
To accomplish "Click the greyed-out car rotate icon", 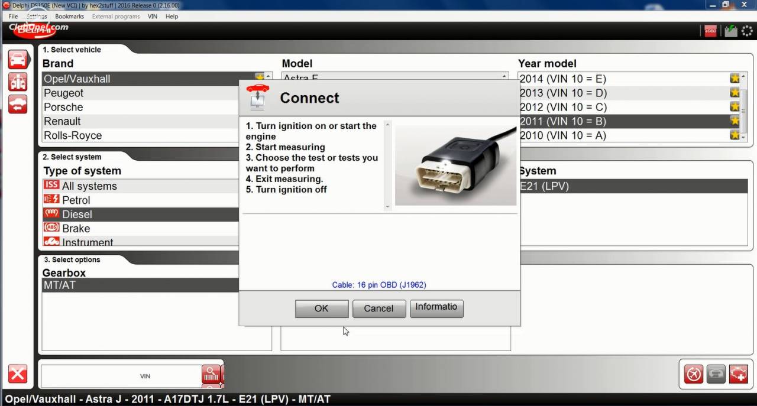I will (x=716, y=374).
